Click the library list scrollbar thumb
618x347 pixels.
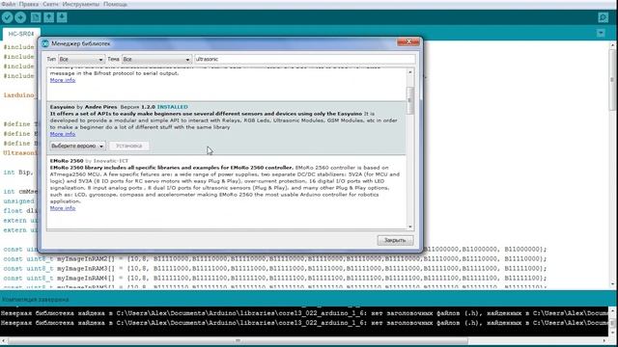(409, 100)
